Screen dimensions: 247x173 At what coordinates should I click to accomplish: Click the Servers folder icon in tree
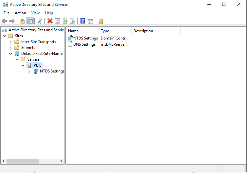tap(23, 59)
